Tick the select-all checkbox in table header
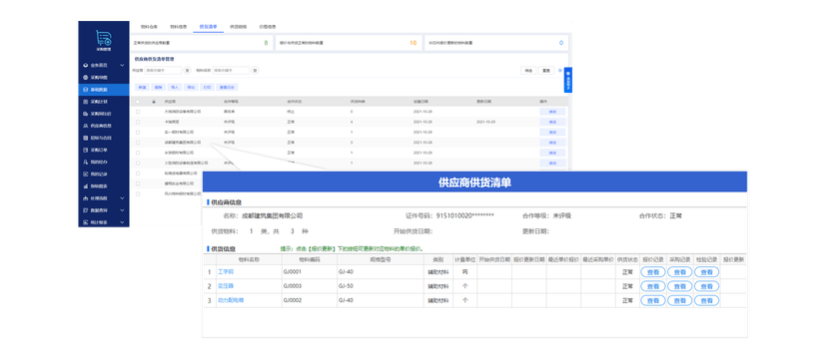The width and height of the screenshot is (827, 362). click(x=138, y=101)
